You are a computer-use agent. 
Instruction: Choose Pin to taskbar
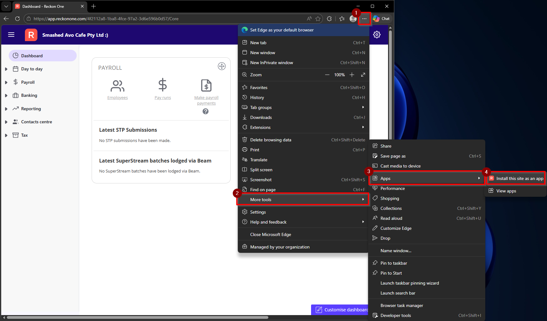427,263
